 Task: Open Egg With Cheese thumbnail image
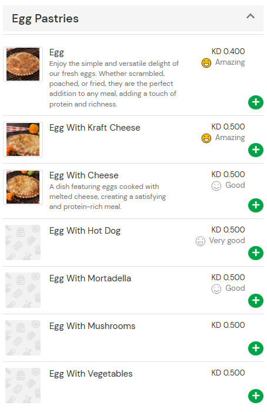click(23, 187)
